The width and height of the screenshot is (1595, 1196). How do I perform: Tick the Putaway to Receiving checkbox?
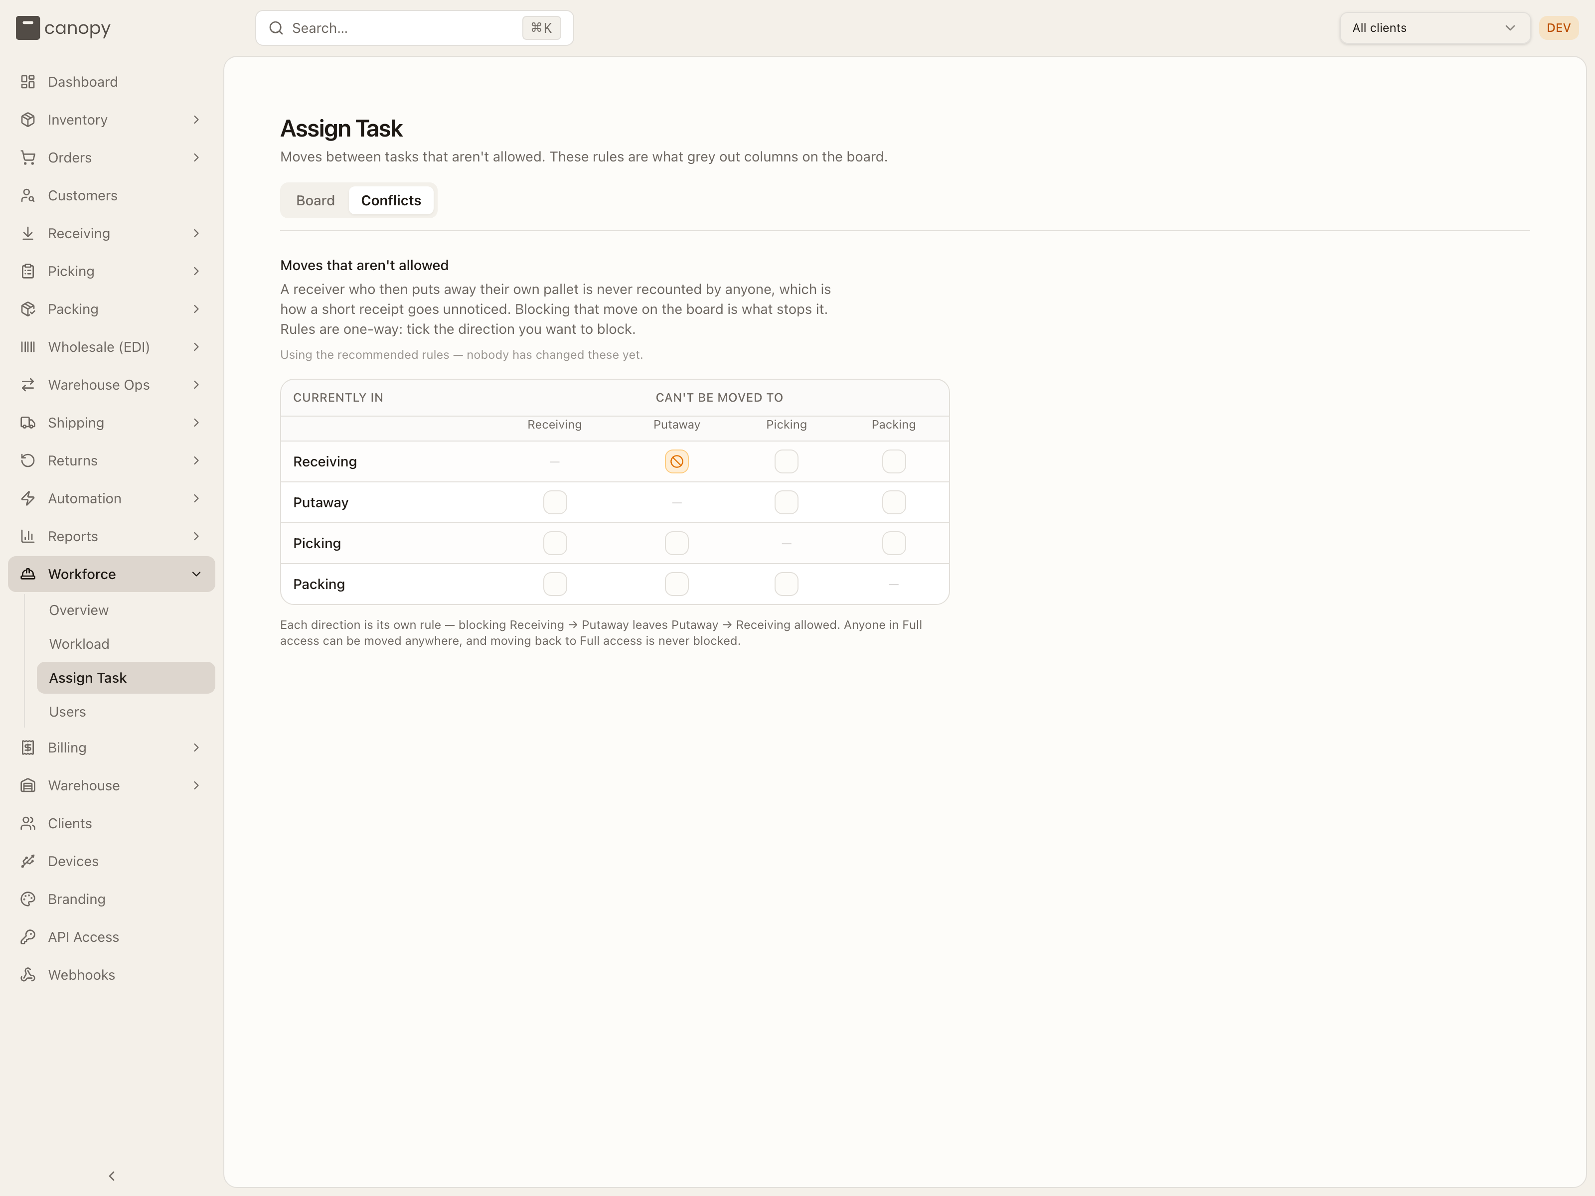tap(554, 502)
